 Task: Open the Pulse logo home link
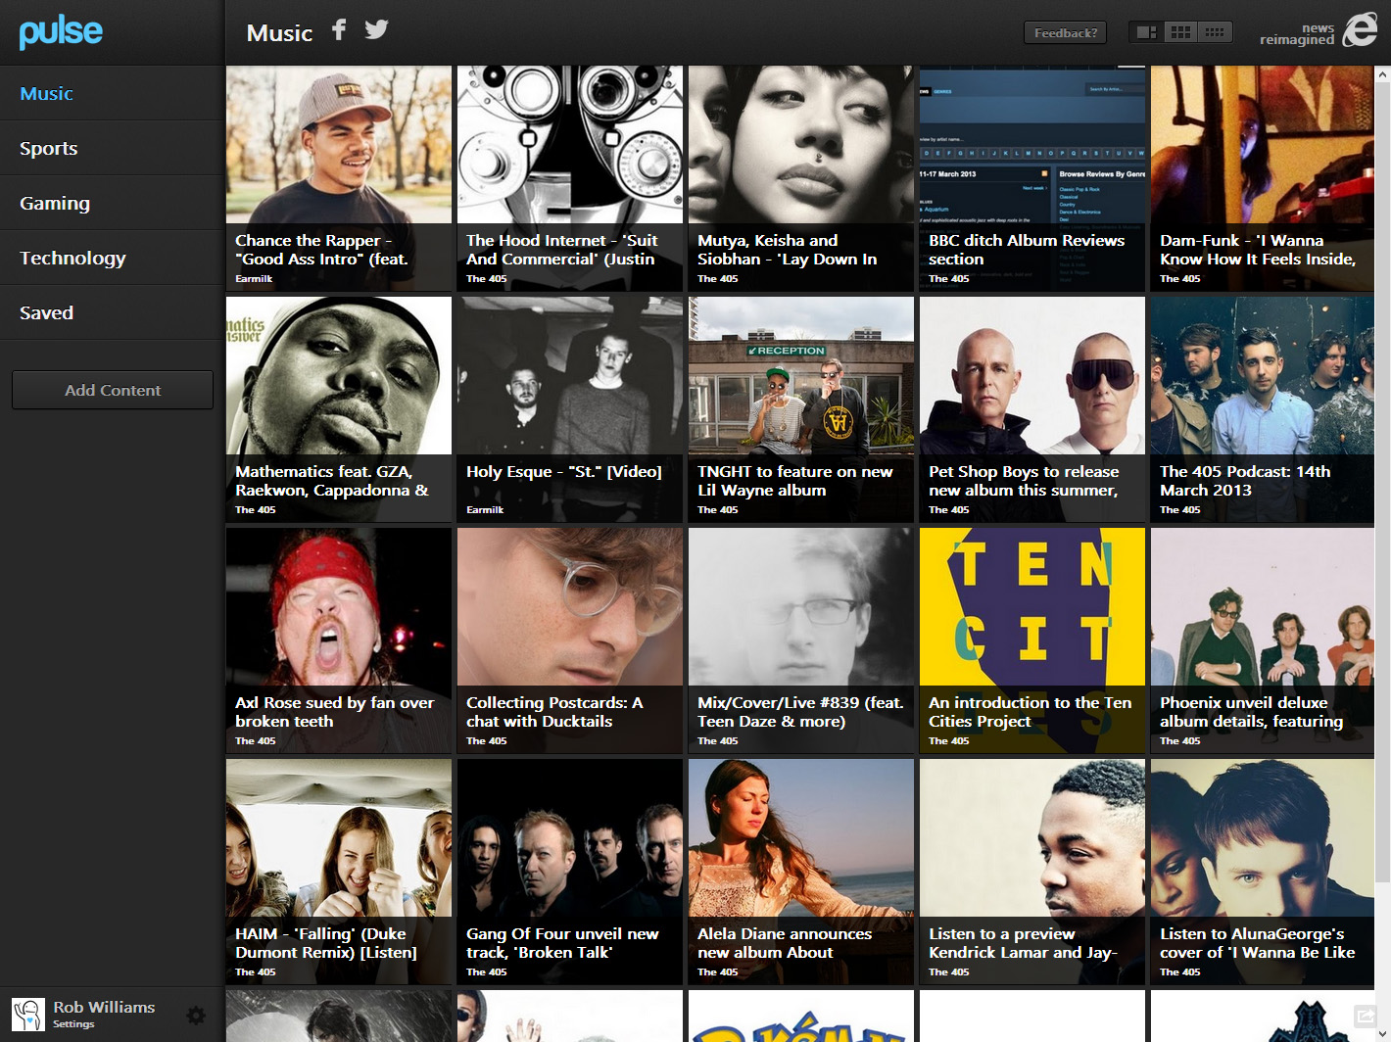pyautogui.click(x=61, y=31)
